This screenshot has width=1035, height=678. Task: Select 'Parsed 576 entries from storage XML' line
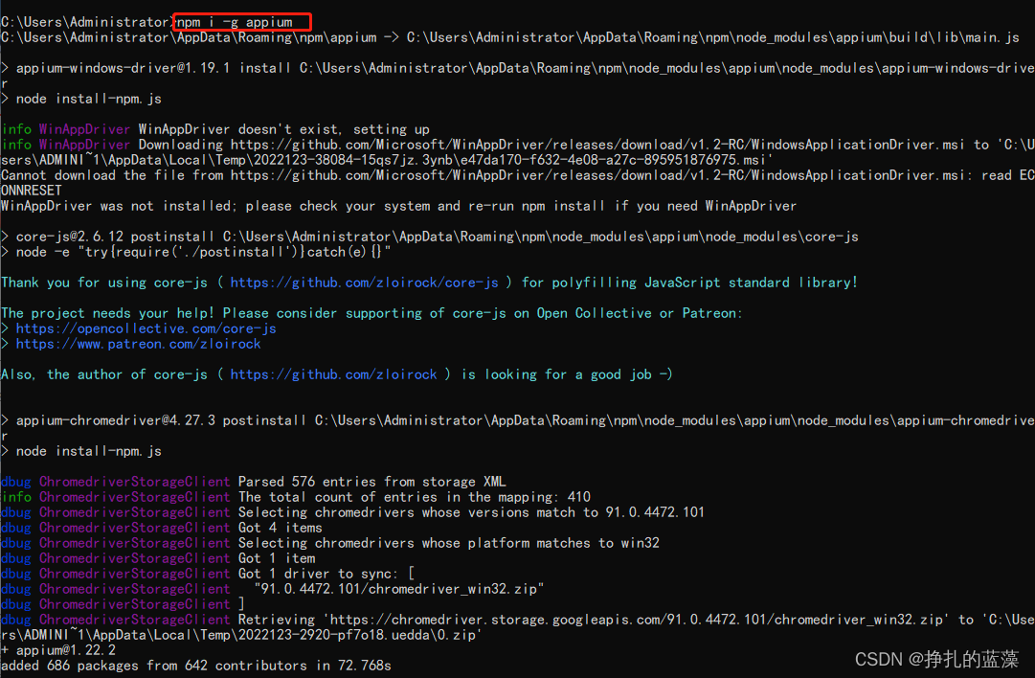tap(254, 482)
